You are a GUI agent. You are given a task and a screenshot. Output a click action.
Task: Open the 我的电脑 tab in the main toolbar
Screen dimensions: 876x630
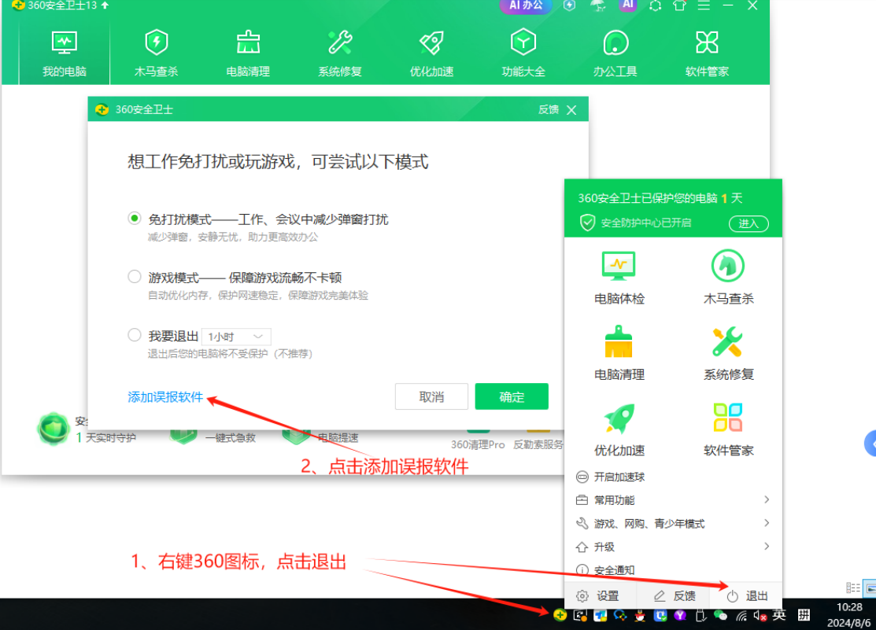(65, 53)
